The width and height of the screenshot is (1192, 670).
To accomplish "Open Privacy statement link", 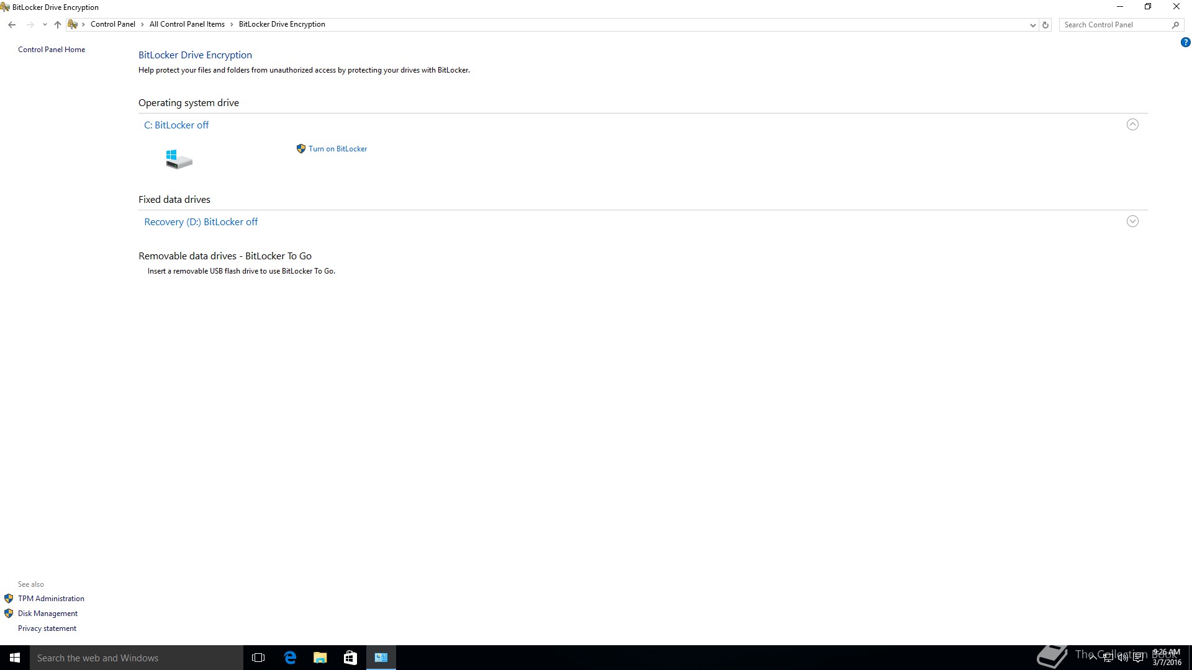I will click(x=47, y=628).
